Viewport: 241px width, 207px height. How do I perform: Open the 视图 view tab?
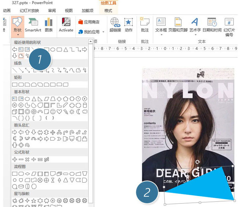point(69,11)
